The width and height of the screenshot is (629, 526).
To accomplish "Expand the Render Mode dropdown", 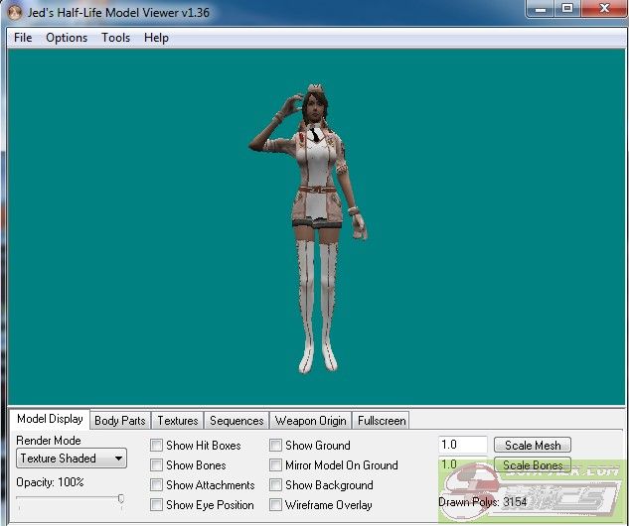I will (x=72, y=459).
